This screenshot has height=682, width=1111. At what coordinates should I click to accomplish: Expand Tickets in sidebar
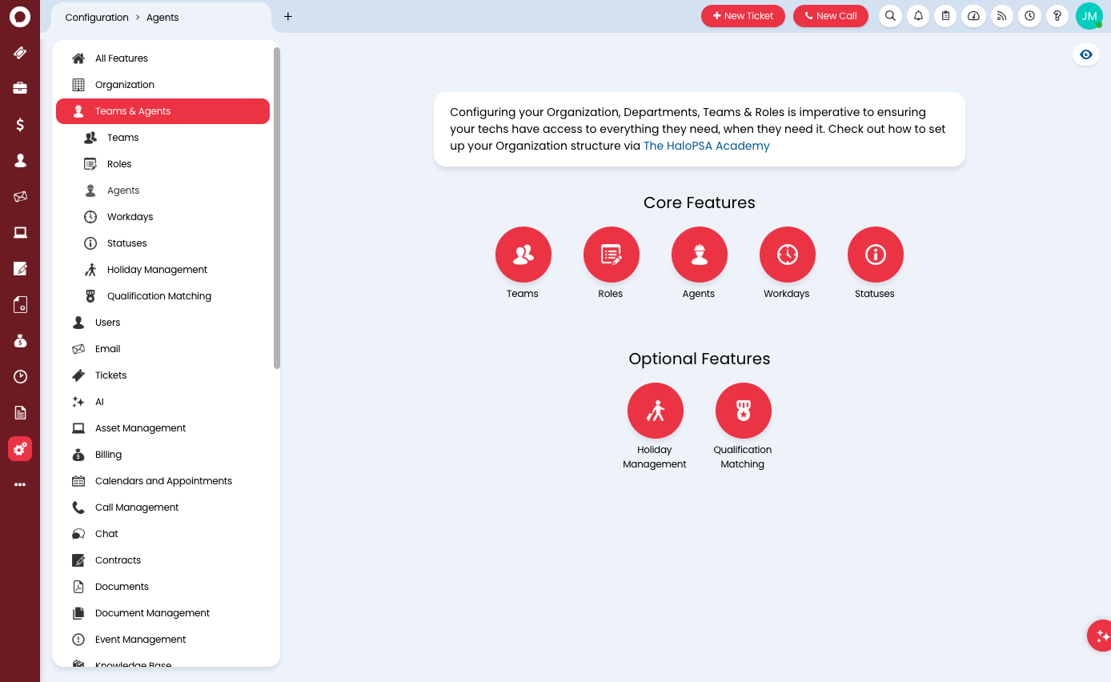162,375
